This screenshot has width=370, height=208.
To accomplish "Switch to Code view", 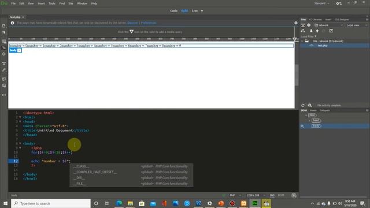I will click(x=173, y=11).
